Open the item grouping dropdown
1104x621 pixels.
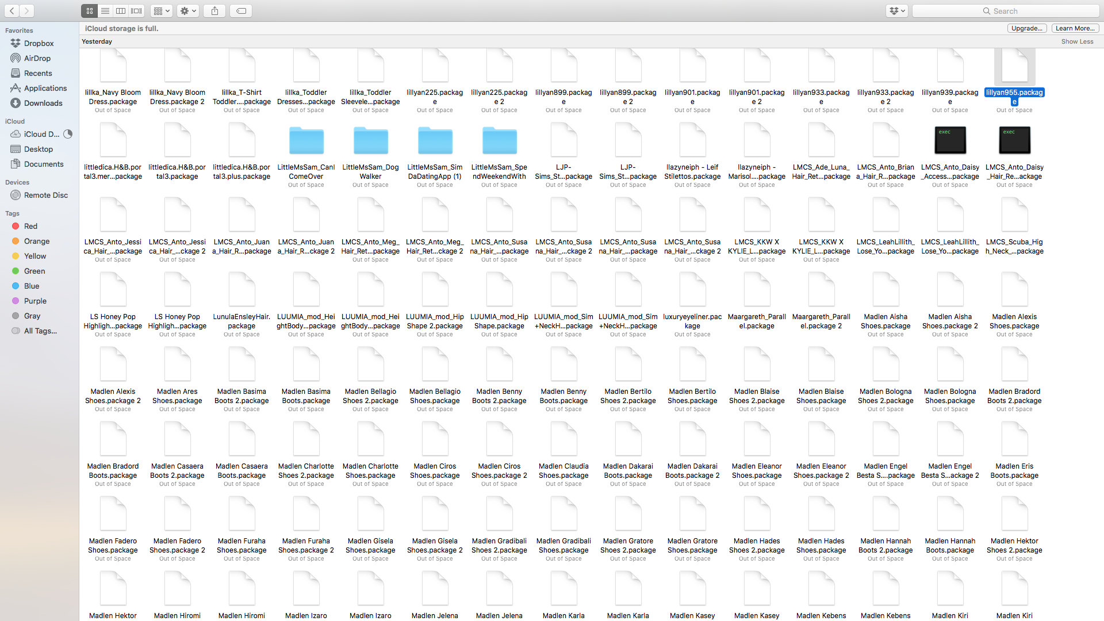pyautogui.click(x=162, y=11)
